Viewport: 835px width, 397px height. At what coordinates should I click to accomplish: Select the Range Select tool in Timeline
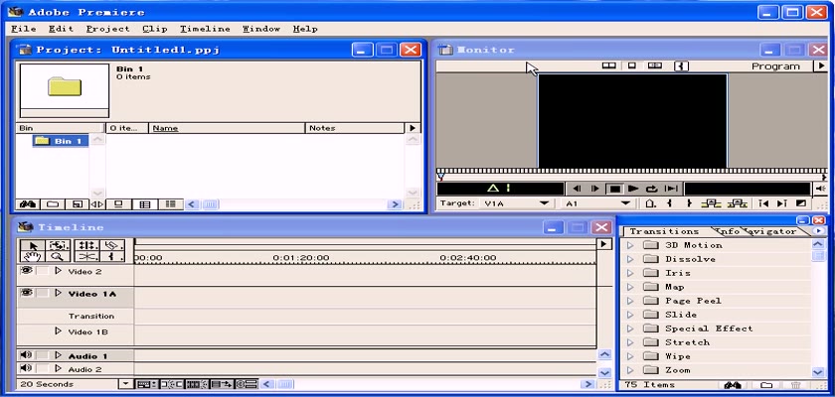[x=59, y=245]
